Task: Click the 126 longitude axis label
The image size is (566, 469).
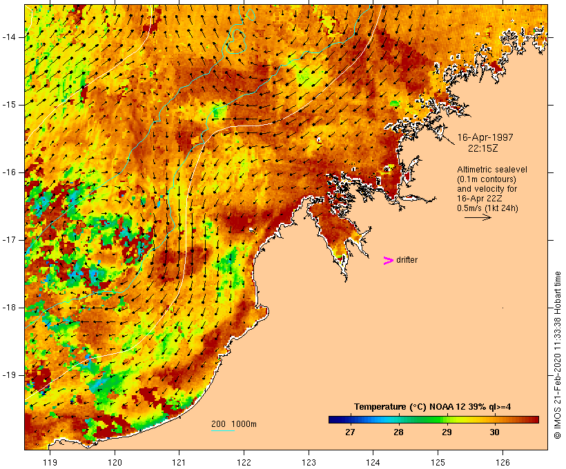Action: point(502,462)
